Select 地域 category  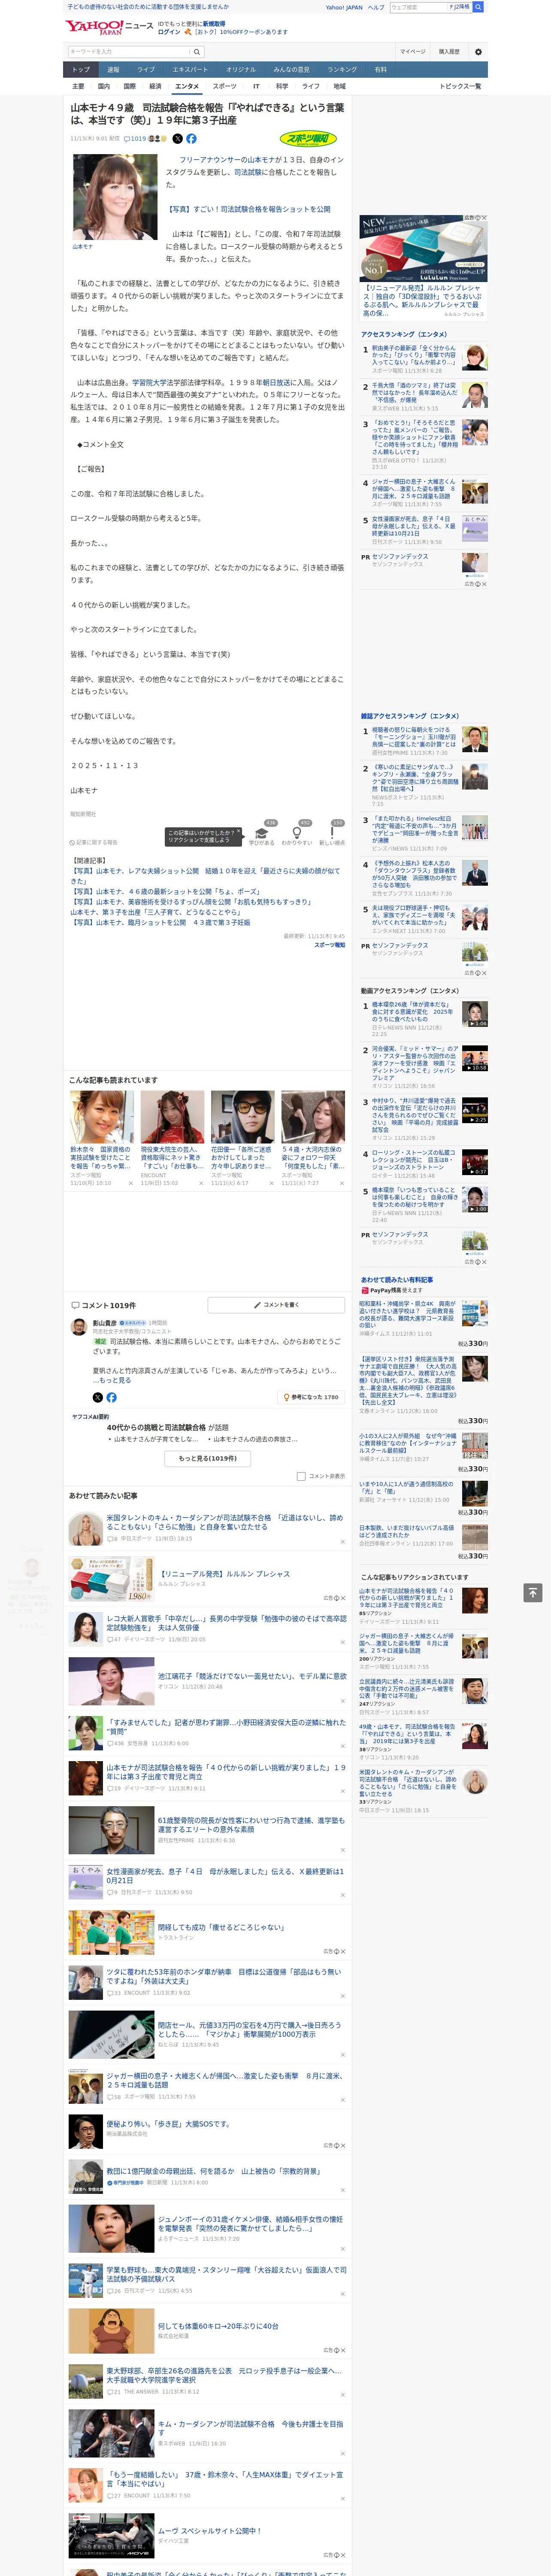tap(339, 86)
